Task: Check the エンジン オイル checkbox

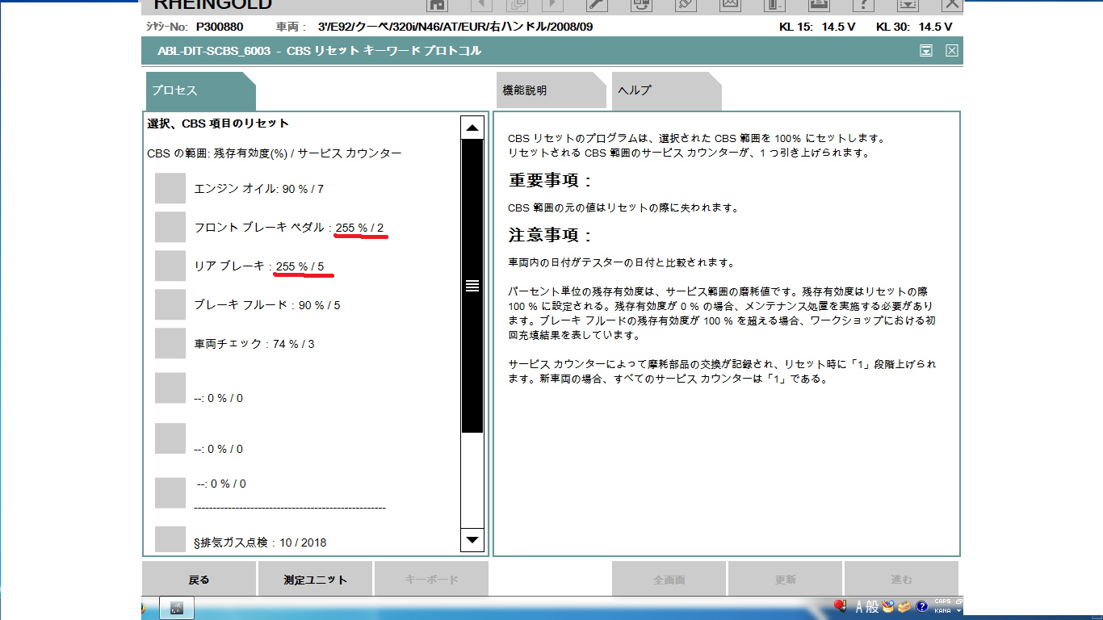Action: point(170,189)
